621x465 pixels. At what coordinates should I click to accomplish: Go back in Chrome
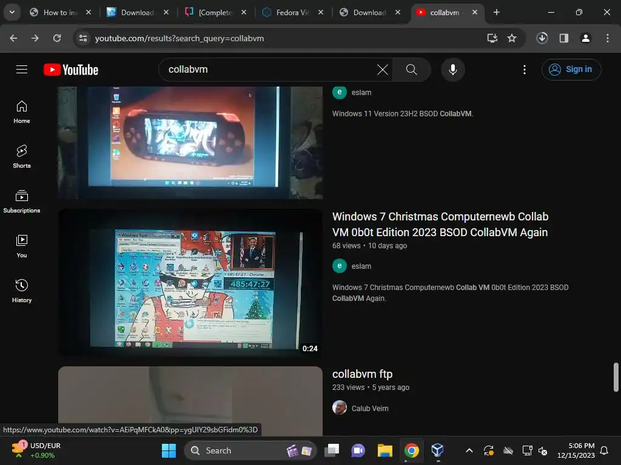tap(13, 38)
